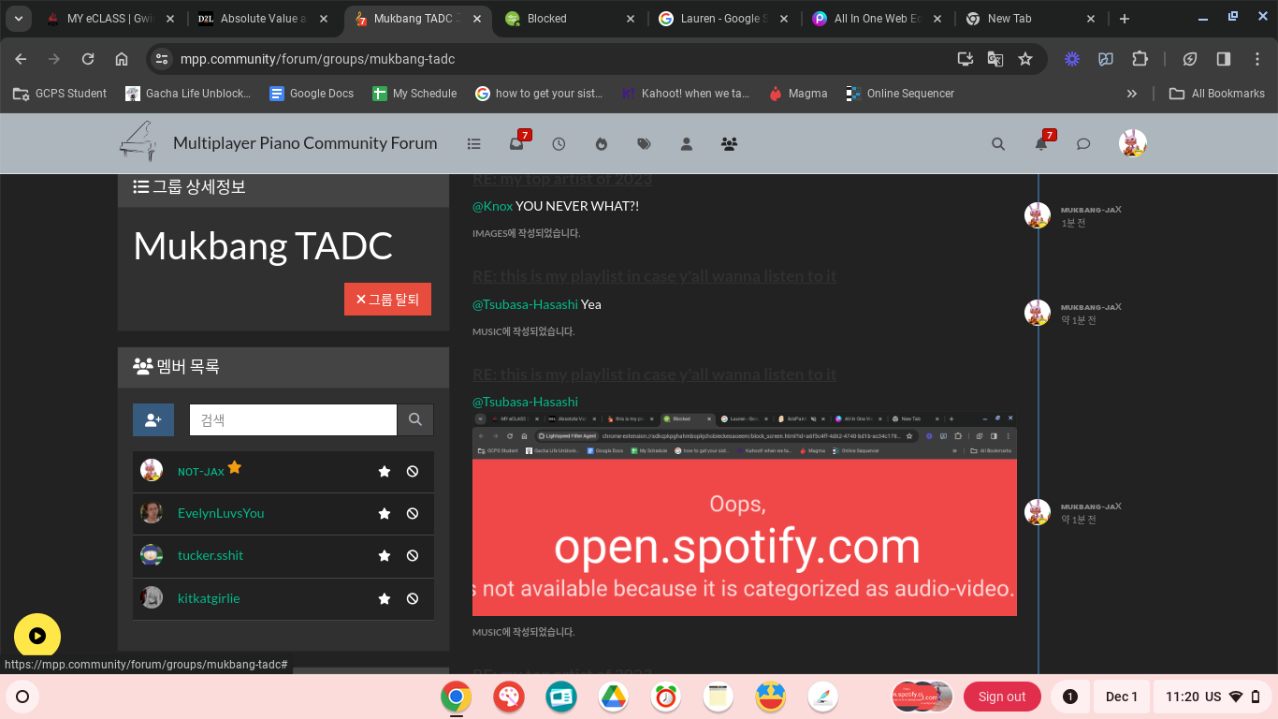Switch to Lauren - Google tab
The height and width of the screenshot is (719, 1278).
pyautogui.click(x=723, y=19)
